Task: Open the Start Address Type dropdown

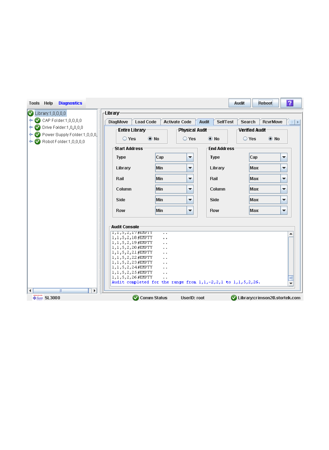Action: pos(190,157)
